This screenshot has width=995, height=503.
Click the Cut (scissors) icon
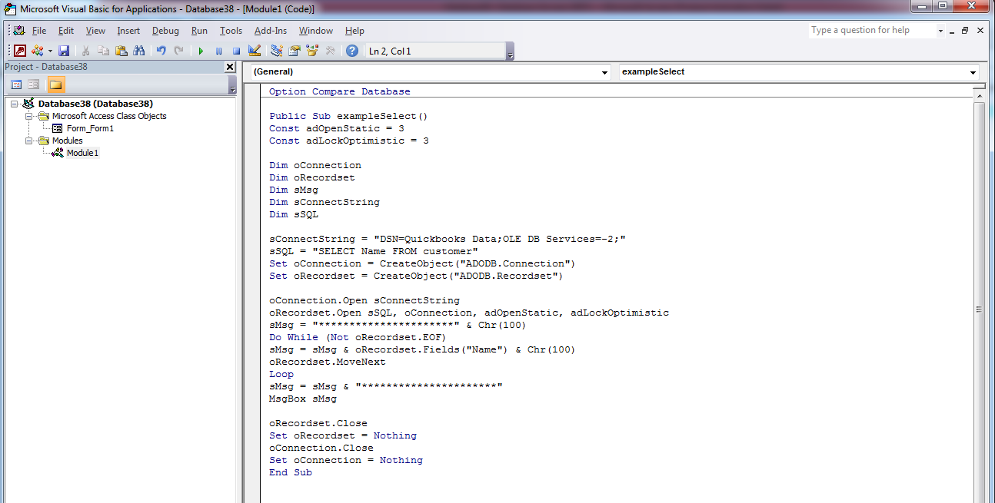coord(85,51)
